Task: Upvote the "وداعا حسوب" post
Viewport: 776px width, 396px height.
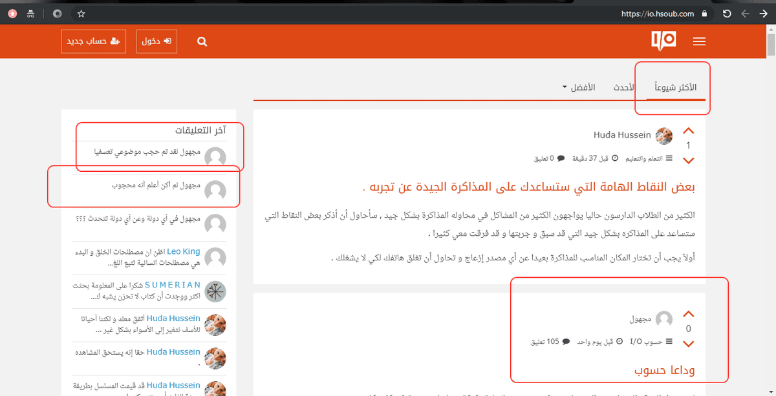Action: tap(688, 315)
